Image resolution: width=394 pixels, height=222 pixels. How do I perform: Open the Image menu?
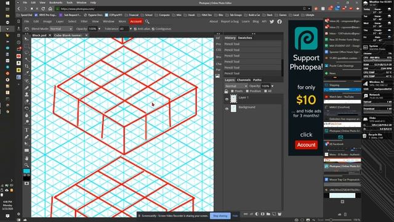coord(47,22)
